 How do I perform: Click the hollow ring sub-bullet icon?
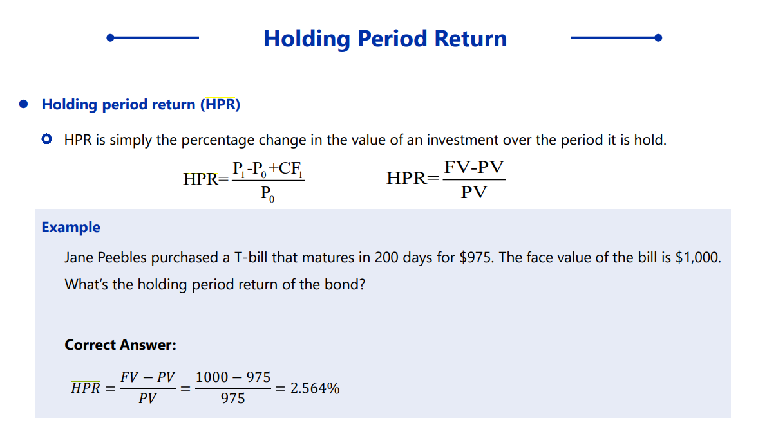(x=46, y=140)
